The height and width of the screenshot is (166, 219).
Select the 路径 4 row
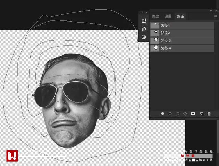coord(182,48)
